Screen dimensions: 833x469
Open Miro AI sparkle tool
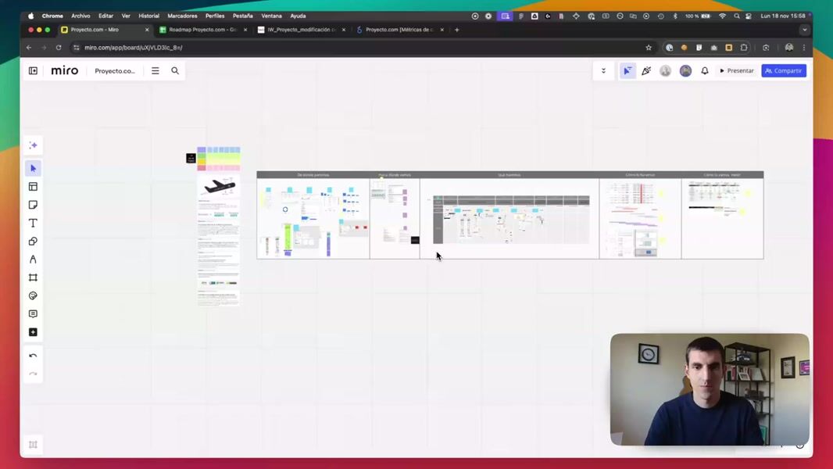(33, 145)
